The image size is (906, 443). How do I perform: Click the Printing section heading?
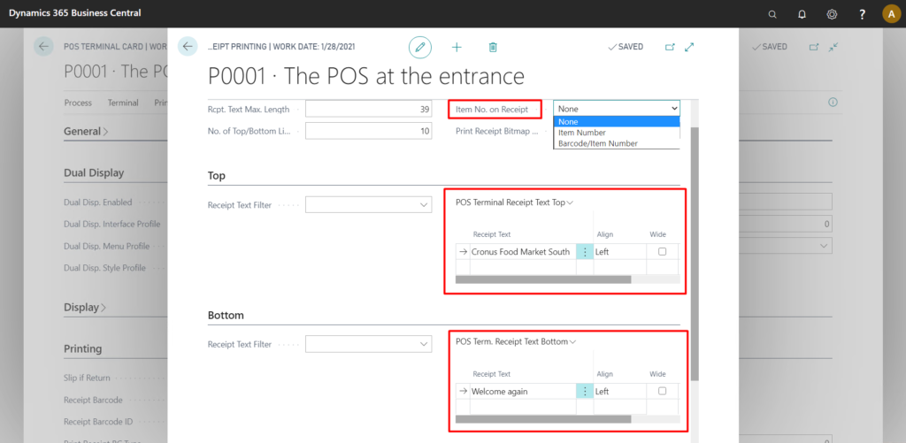[82, 348]
